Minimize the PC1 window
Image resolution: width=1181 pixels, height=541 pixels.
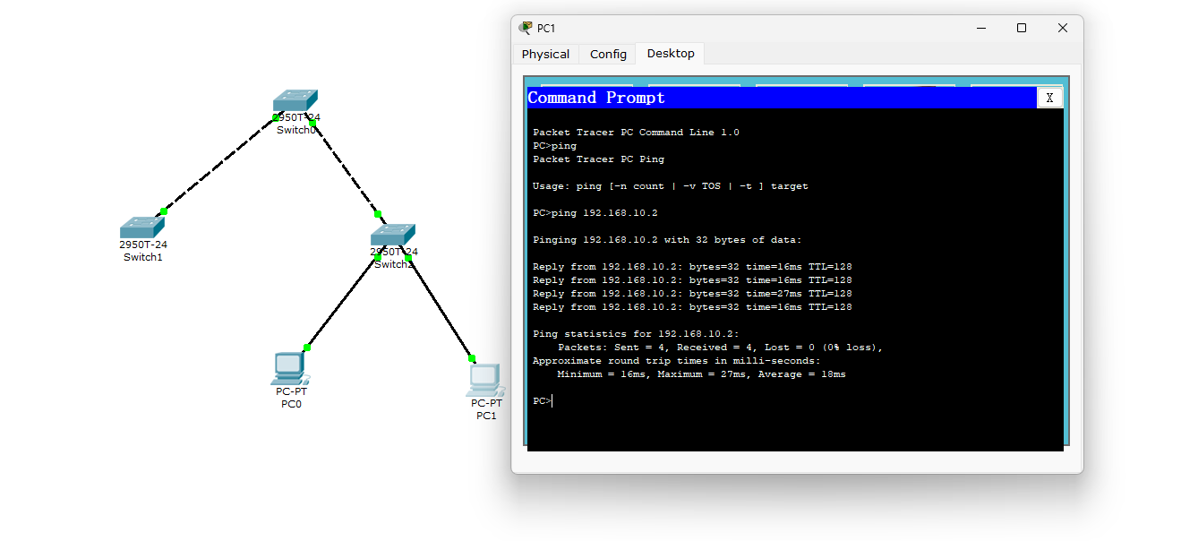tap(980, 28)
